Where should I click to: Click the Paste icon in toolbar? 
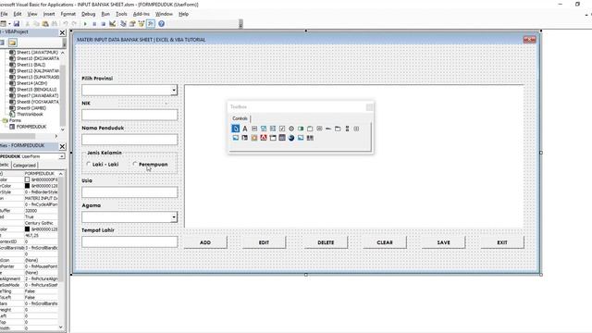pos(45,24)
